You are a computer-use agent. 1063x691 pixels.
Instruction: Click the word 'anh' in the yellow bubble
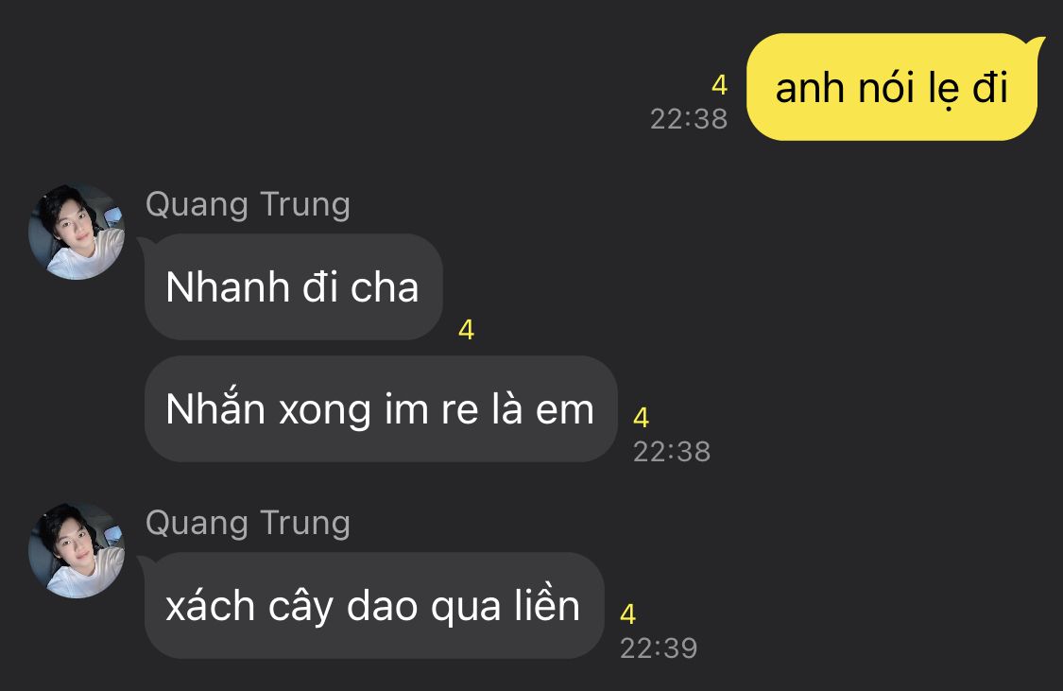pyautogui.click(x=810, y=89)
